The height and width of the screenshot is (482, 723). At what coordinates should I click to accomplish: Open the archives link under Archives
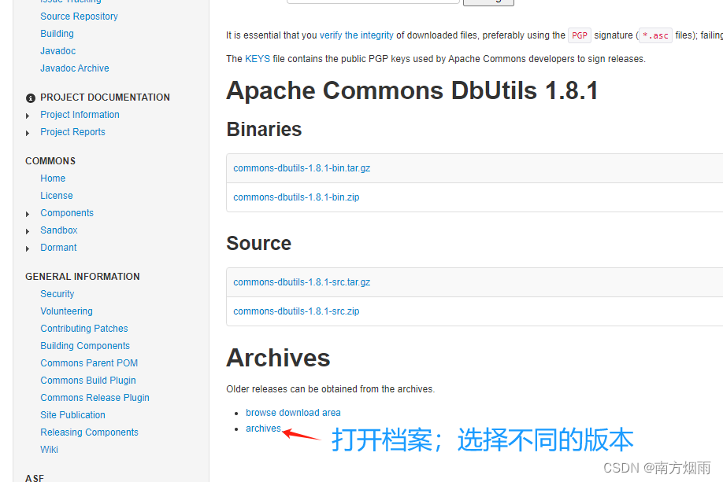263,428
